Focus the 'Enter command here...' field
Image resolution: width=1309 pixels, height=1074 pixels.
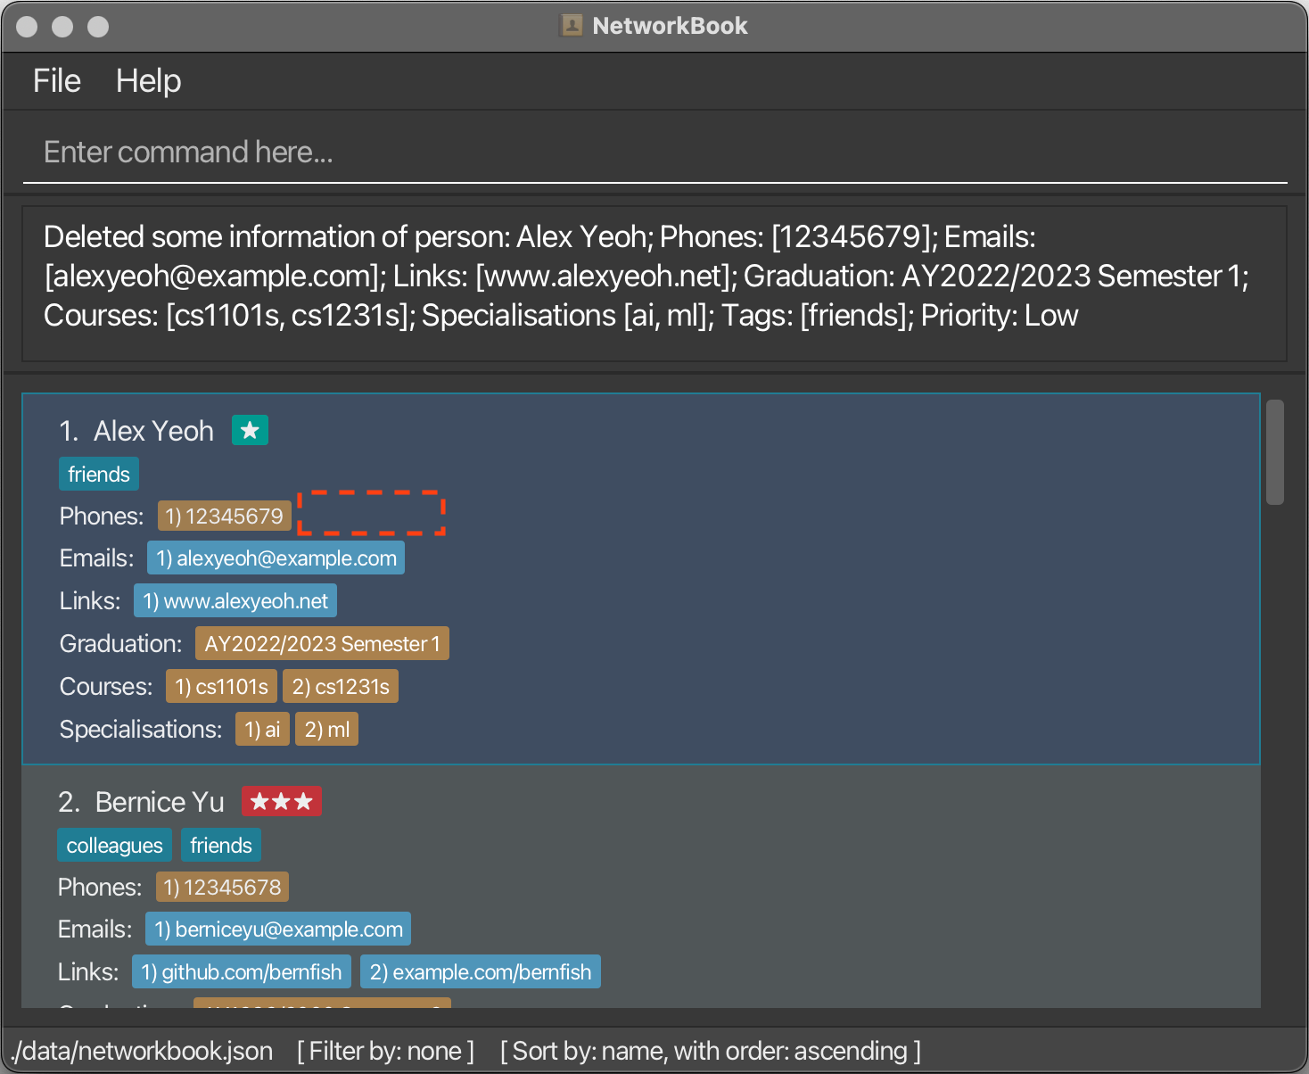coord(654,153)
